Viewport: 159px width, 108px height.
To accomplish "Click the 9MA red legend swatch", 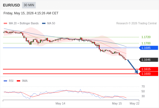I will 18,81.
